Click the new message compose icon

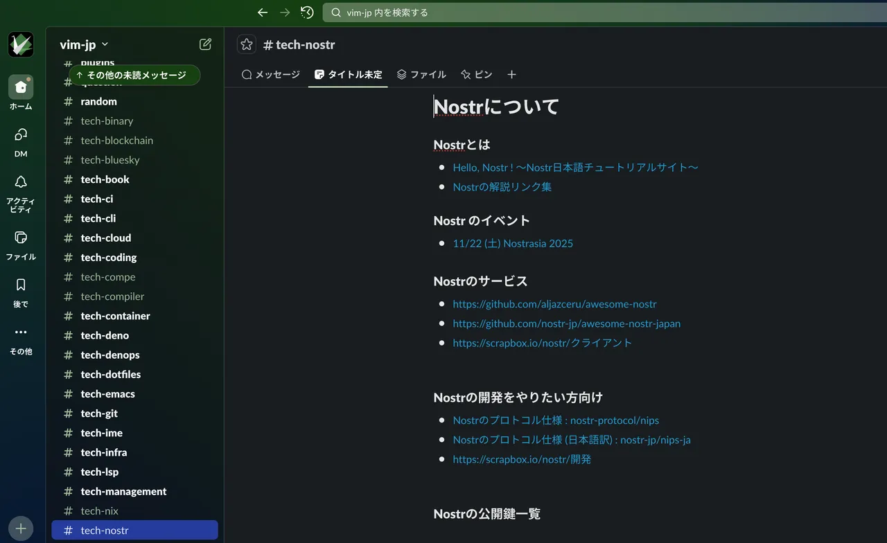click(x=205, y=44)
